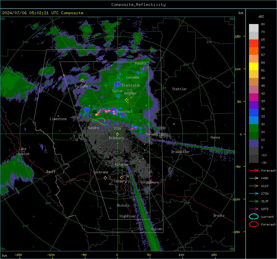Click the 27ZW legend label
Image resolution: width=277 pixels, height=259 pixels.
pos(265,194)
